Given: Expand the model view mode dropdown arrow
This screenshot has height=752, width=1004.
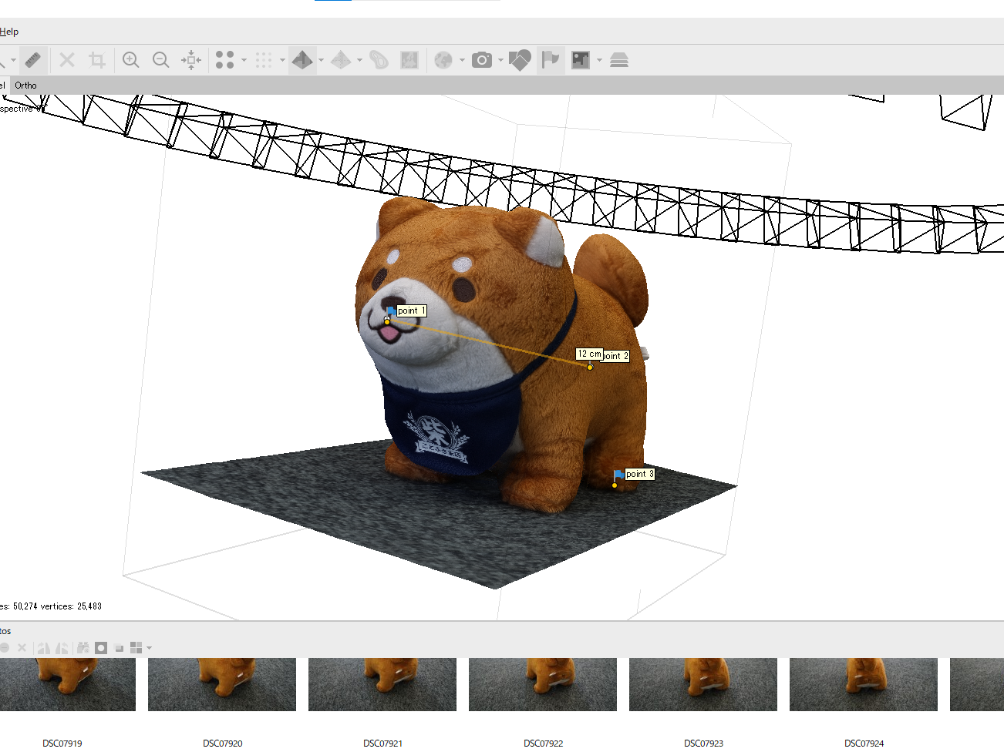Looking at the screenshot, I should [x=321, y=60].
